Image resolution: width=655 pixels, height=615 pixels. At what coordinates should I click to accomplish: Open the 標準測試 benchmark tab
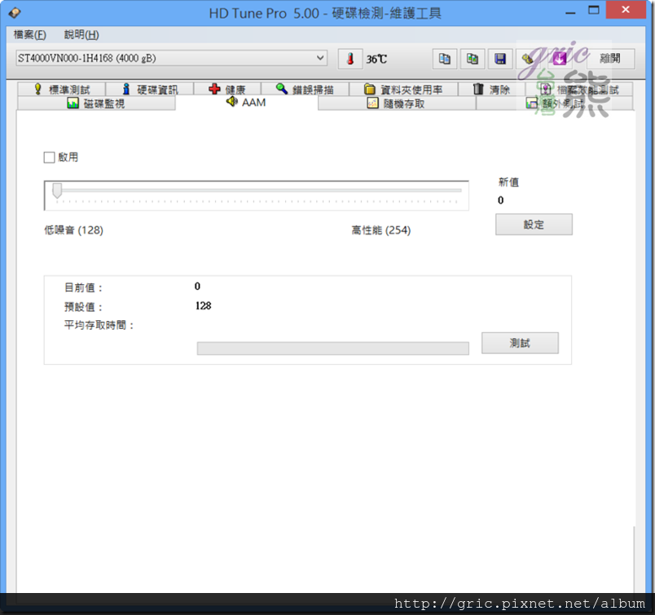pos(62,89)
